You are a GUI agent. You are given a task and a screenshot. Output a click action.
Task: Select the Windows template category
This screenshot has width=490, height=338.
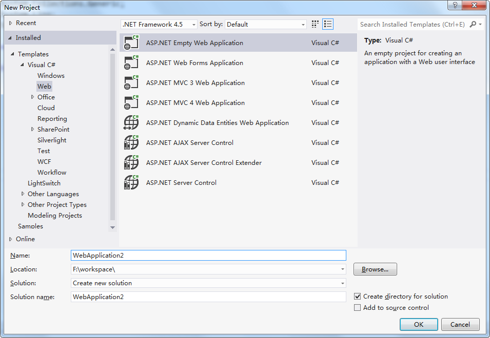click(x=51, y=75)
